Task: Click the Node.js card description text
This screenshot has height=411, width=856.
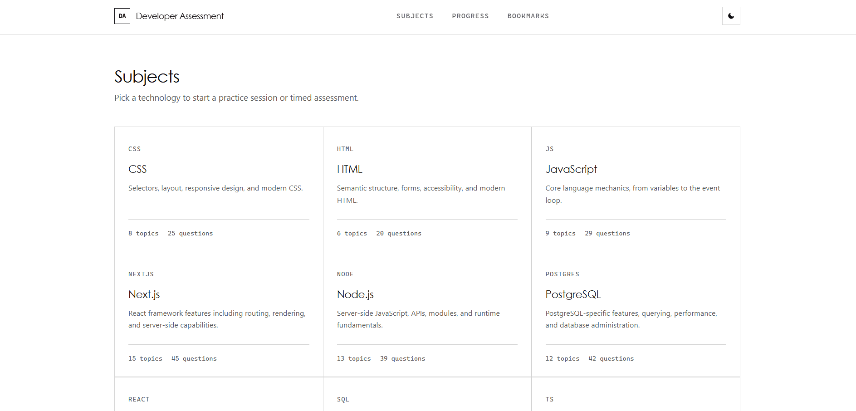Action: 418,319
